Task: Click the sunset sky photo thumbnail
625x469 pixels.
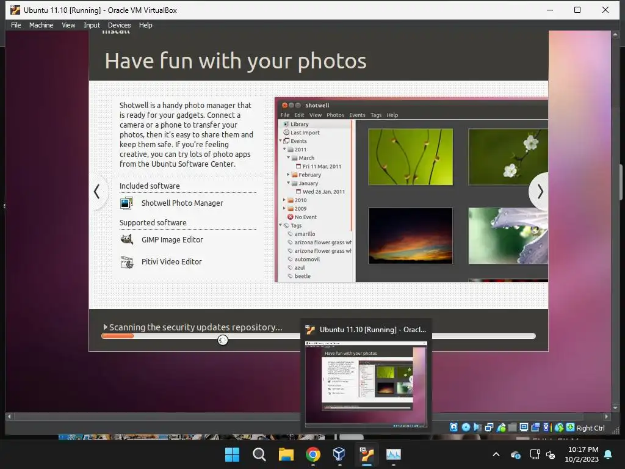Action: [411, 236]
